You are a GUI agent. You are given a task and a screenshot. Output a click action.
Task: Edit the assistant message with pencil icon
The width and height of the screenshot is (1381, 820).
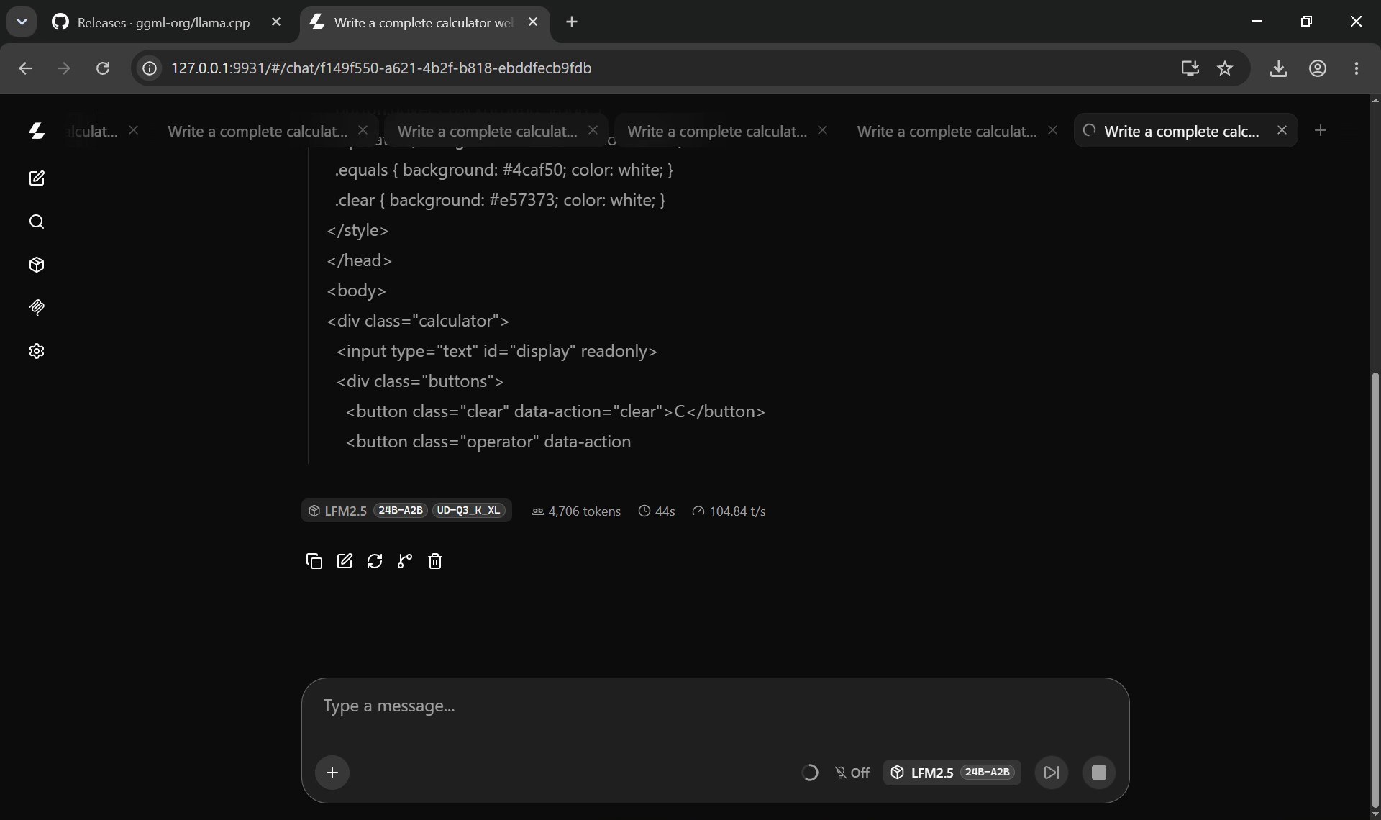coord(345,561)
